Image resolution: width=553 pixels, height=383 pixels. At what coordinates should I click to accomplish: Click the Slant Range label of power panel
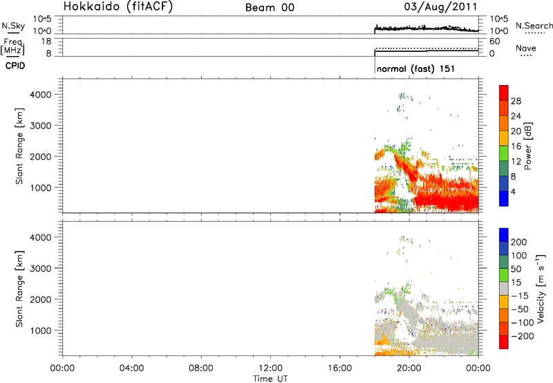19,146
